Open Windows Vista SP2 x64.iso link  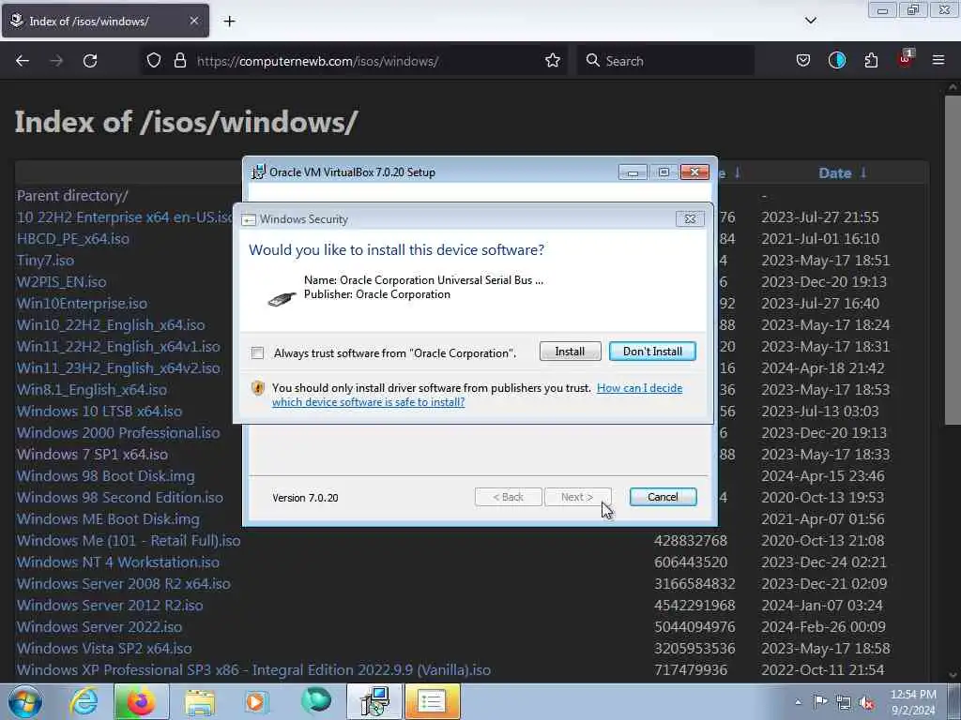pyautogui.click(x=104, y=648)
